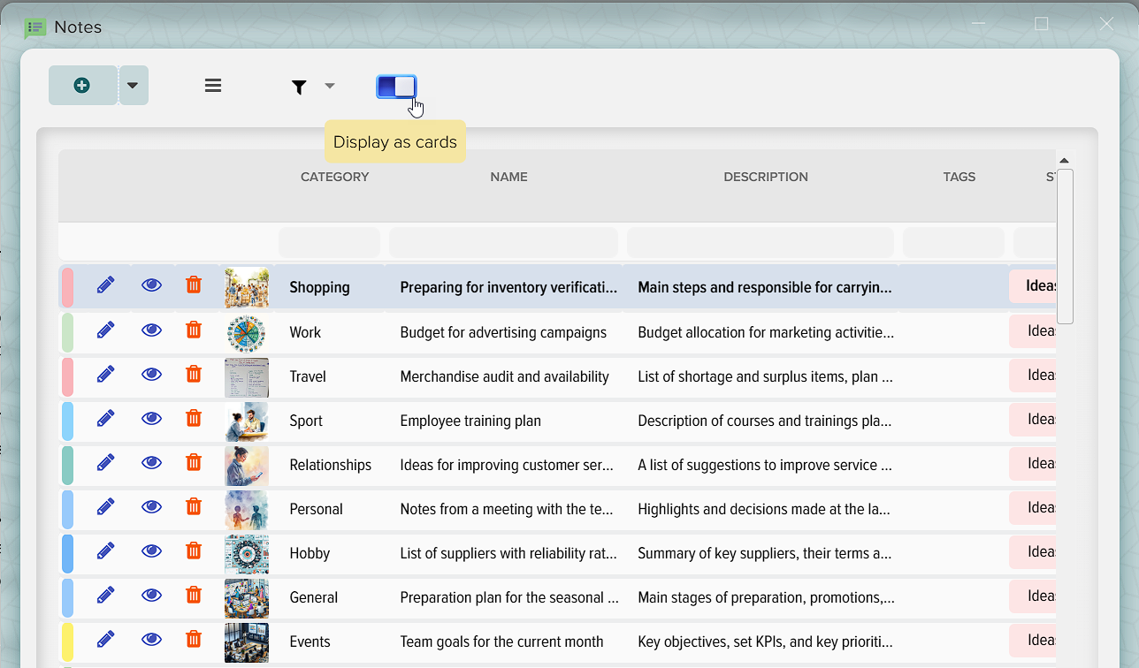Open the Work note pie chart thumbnail

click(x=247, y=332)
